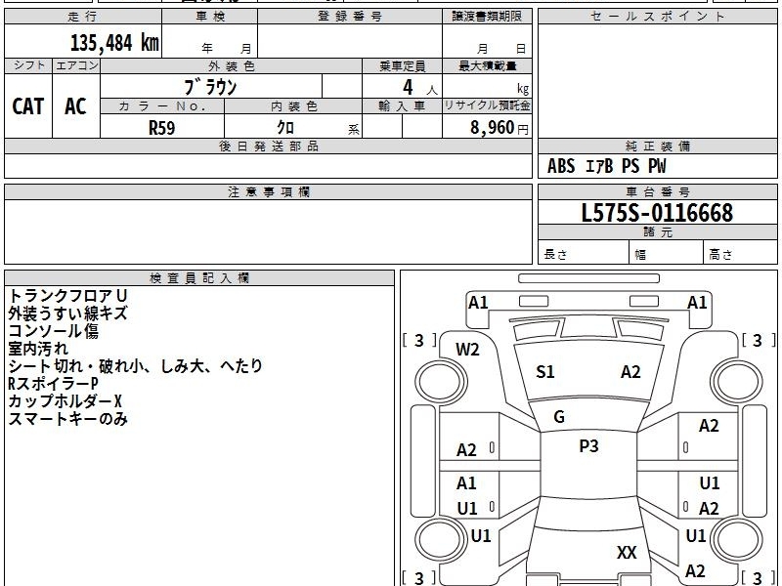Click the 車検 header cell
Viewport: 782px width, 586px height.
point(210,17)
